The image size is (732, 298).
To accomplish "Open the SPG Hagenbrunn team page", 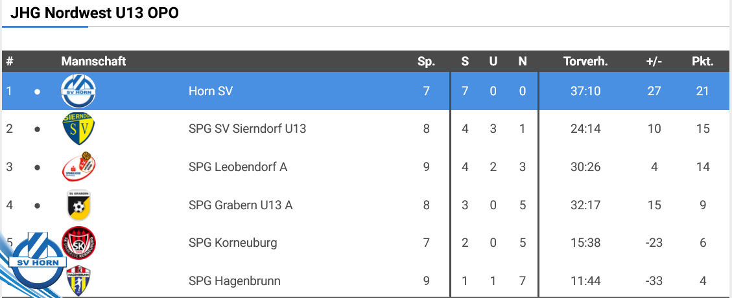I will pos(234,281).
